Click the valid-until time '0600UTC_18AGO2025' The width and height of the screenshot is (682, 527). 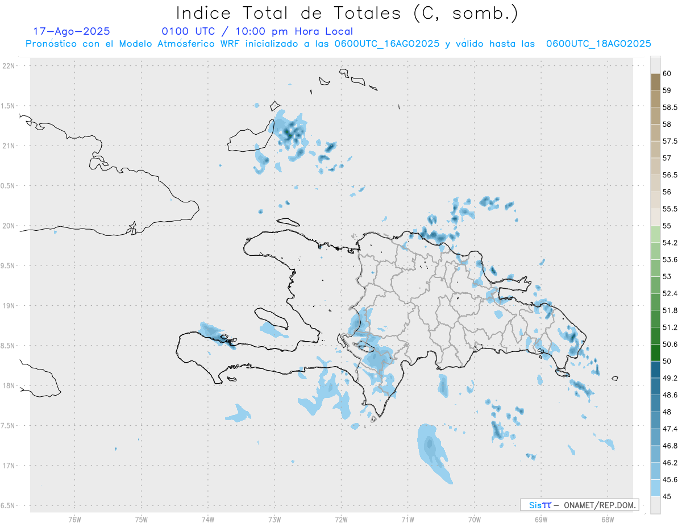point(598,44)
